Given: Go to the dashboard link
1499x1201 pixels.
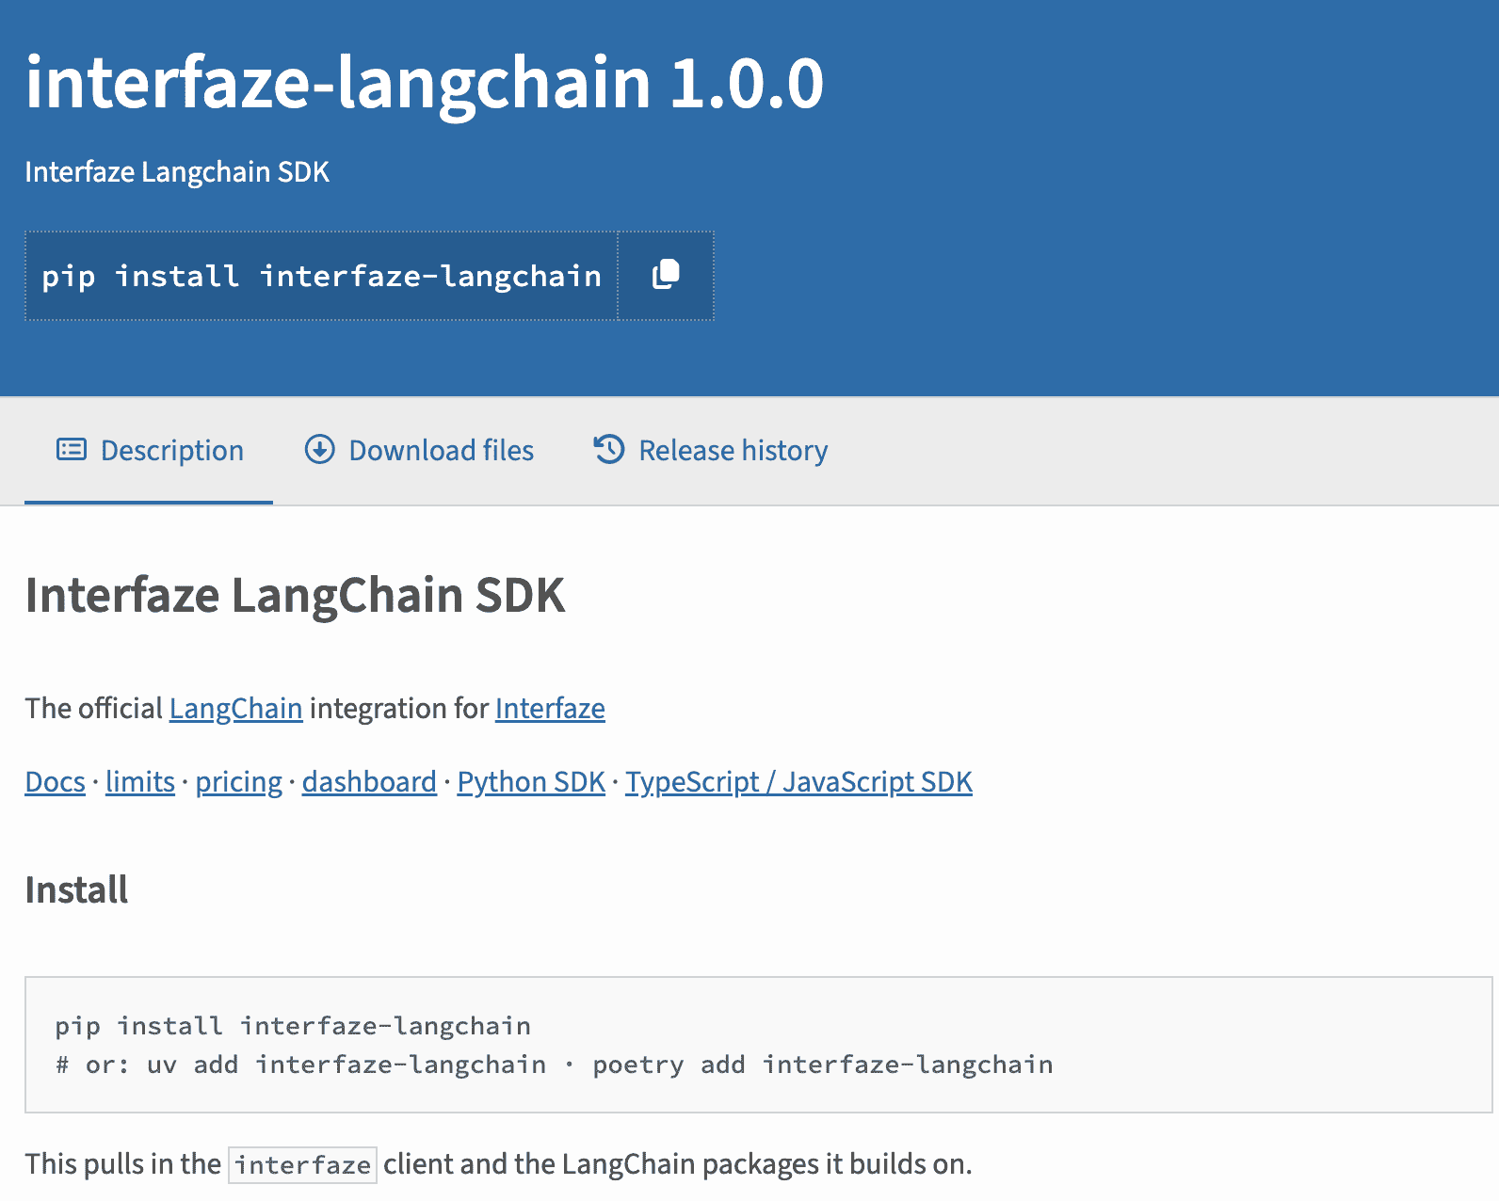Looking at the screenshot, I should tap(369, 781).
